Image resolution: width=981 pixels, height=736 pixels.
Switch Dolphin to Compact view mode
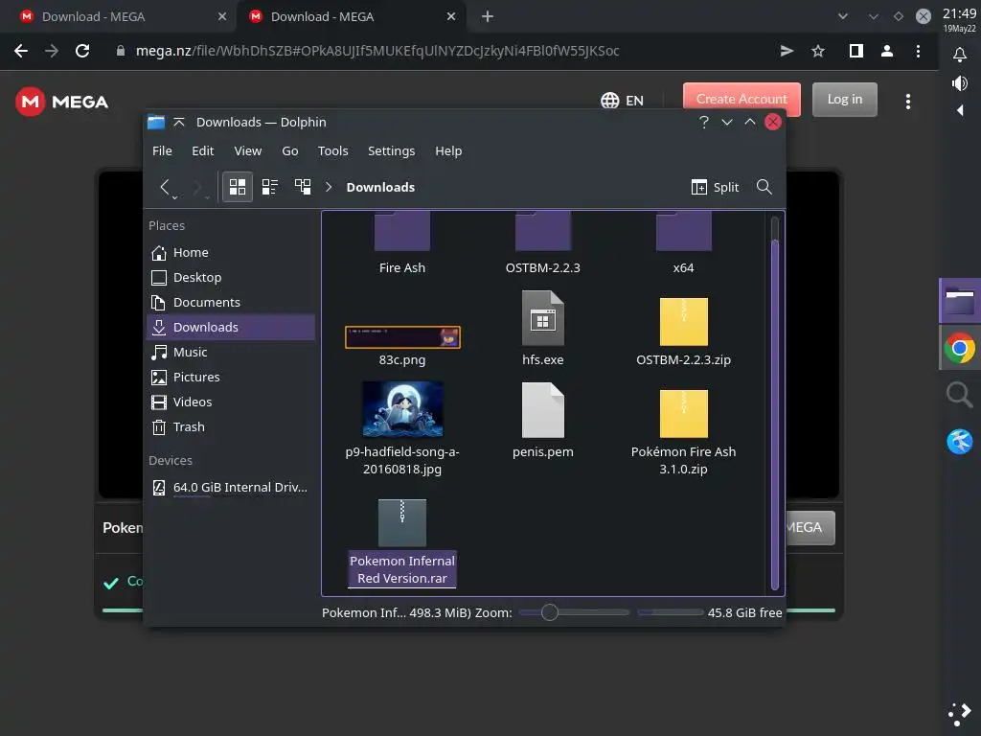pos(269,187)
